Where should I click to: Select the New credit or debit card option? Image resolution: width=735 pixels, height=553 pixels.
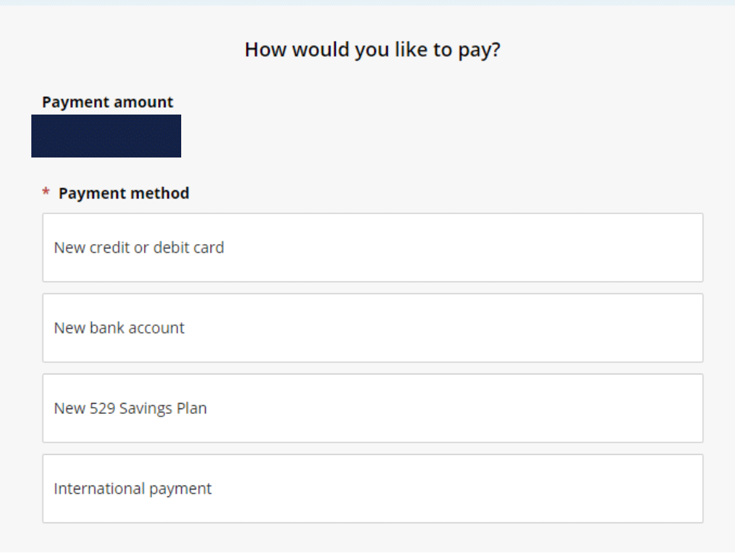pyautogui.click(x=372, y=248)
